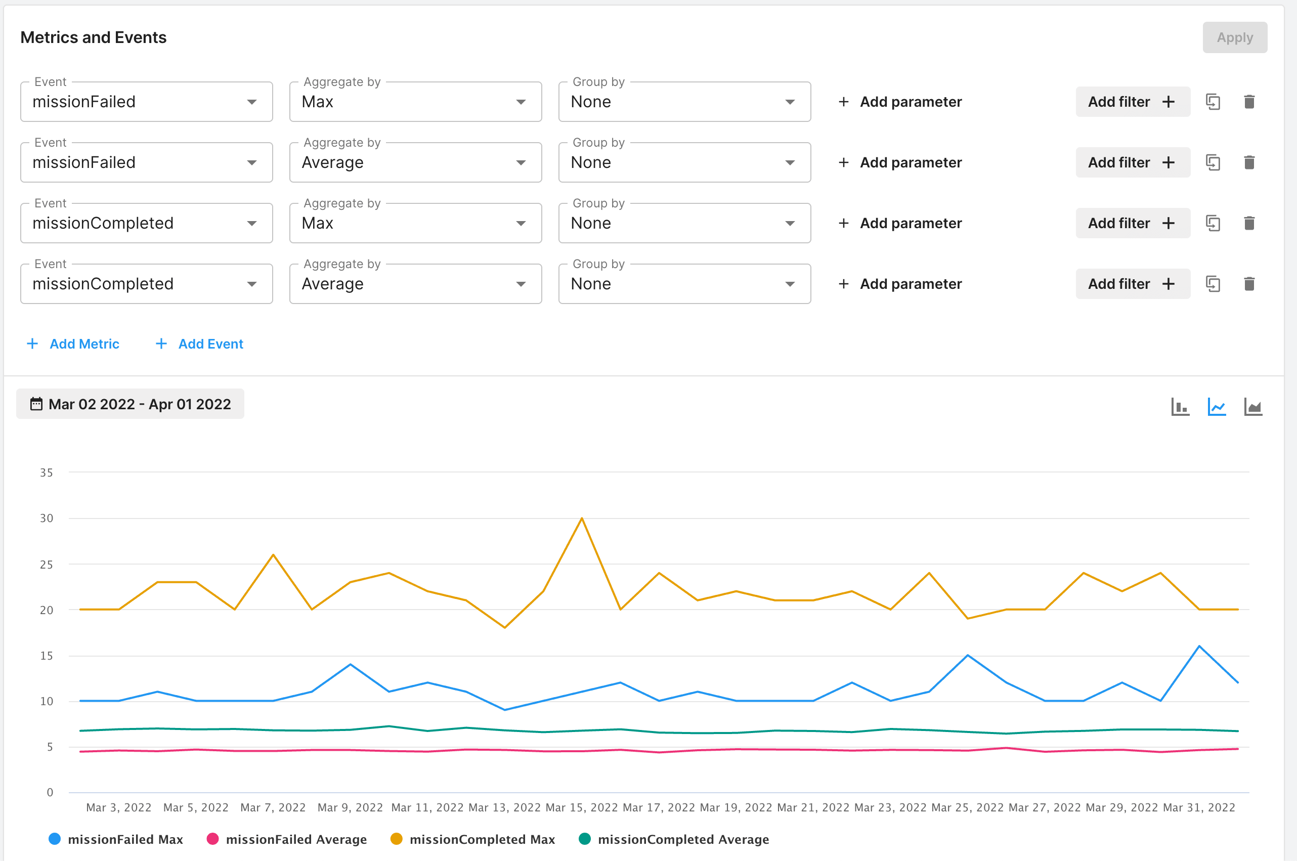The width and height of the screenshot is (1297, 861).
Task: Click missionFailed Average pink legend dot
Action: 212,839
